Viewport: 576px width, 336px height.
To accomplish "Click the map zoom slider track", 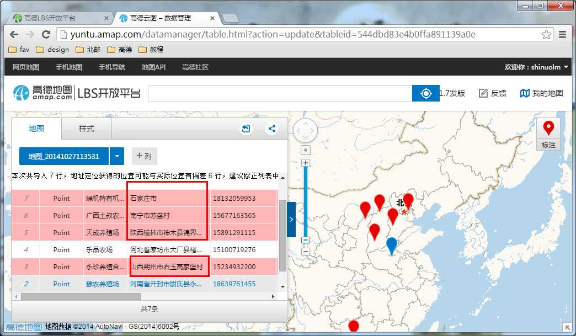I will click(305, 202).
